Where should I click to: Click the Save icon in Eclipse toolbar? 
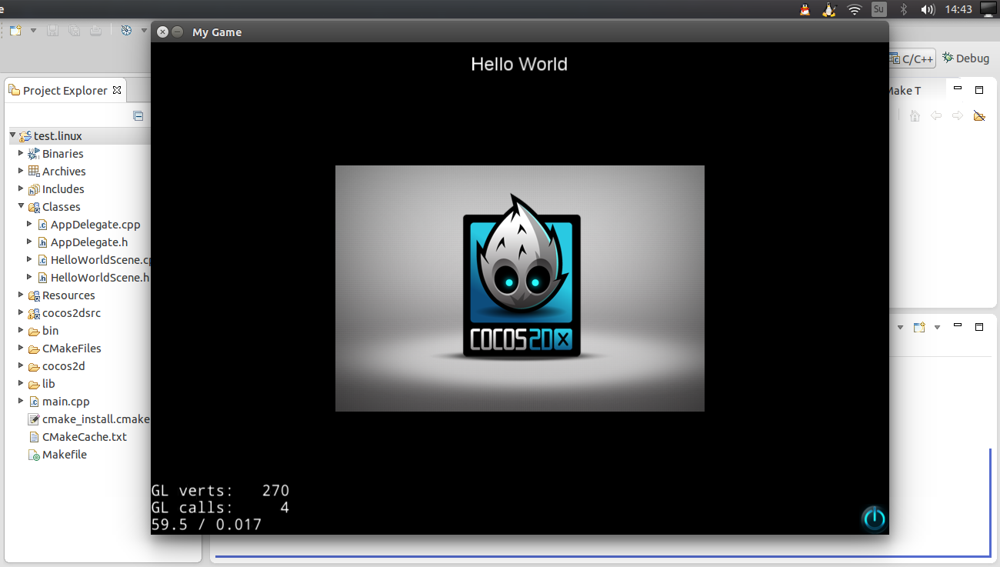53,31
